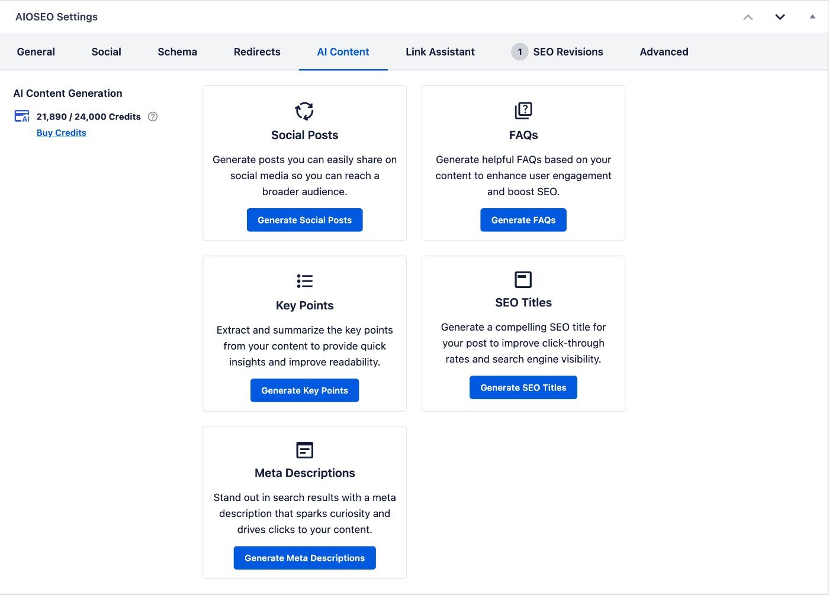This screenshot has width=829, height=595.
Task: Click the Social Posts recycle-arrows icon
Action: pos(304,111)
